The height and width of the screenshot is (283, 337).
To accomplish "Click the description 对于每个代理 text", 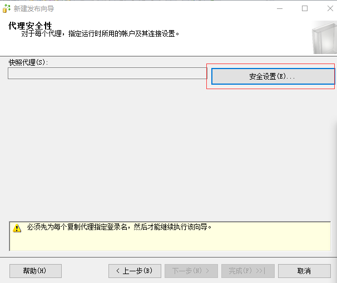I will click(100, 33).
